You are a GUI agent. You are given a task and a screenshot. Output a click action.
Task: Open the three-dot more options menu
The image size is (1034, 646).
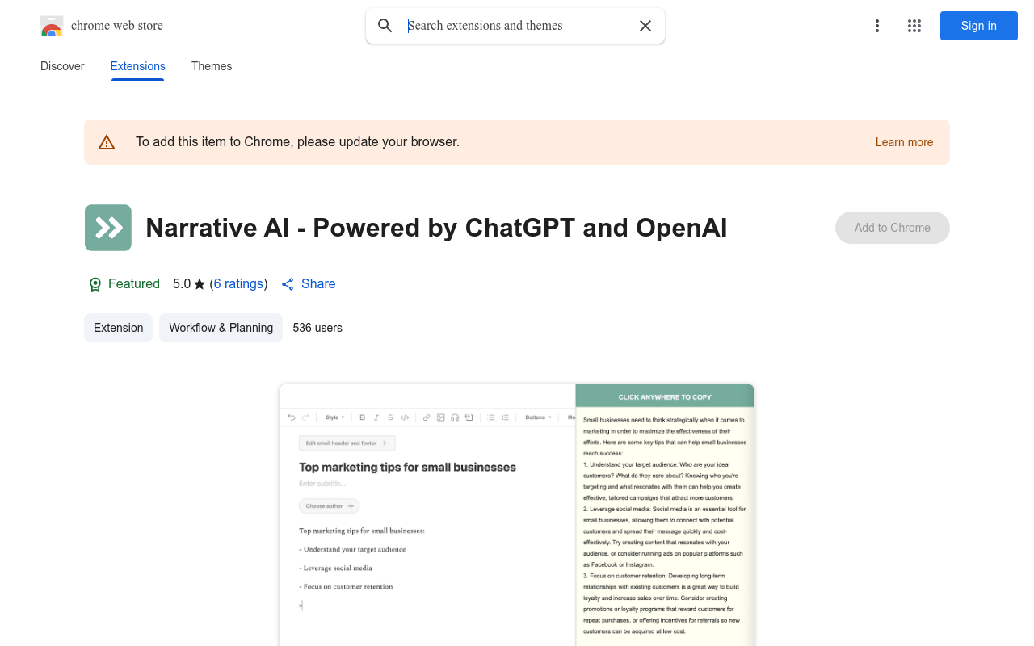(876, 26)
